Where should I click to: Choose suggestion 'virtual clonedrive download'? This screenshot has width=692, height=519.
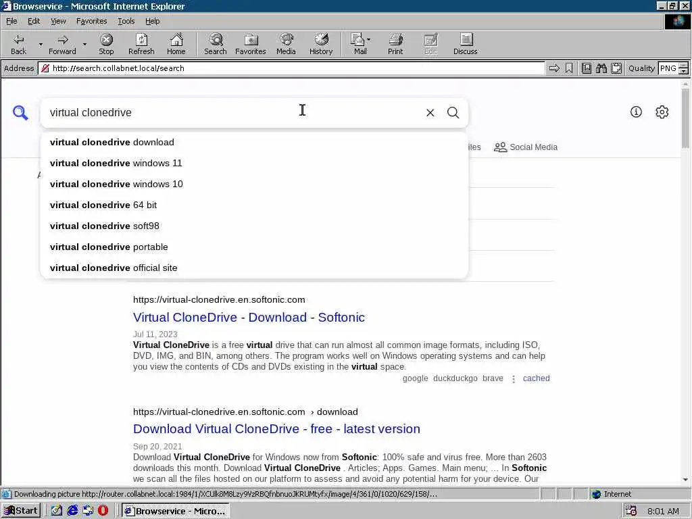click(x=254, y=142)
